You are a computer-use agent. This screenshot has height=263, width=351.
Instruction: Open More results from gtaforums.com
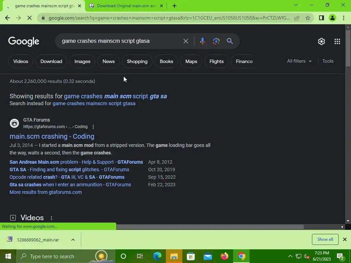pyautogui.click(x=46, y=192)
